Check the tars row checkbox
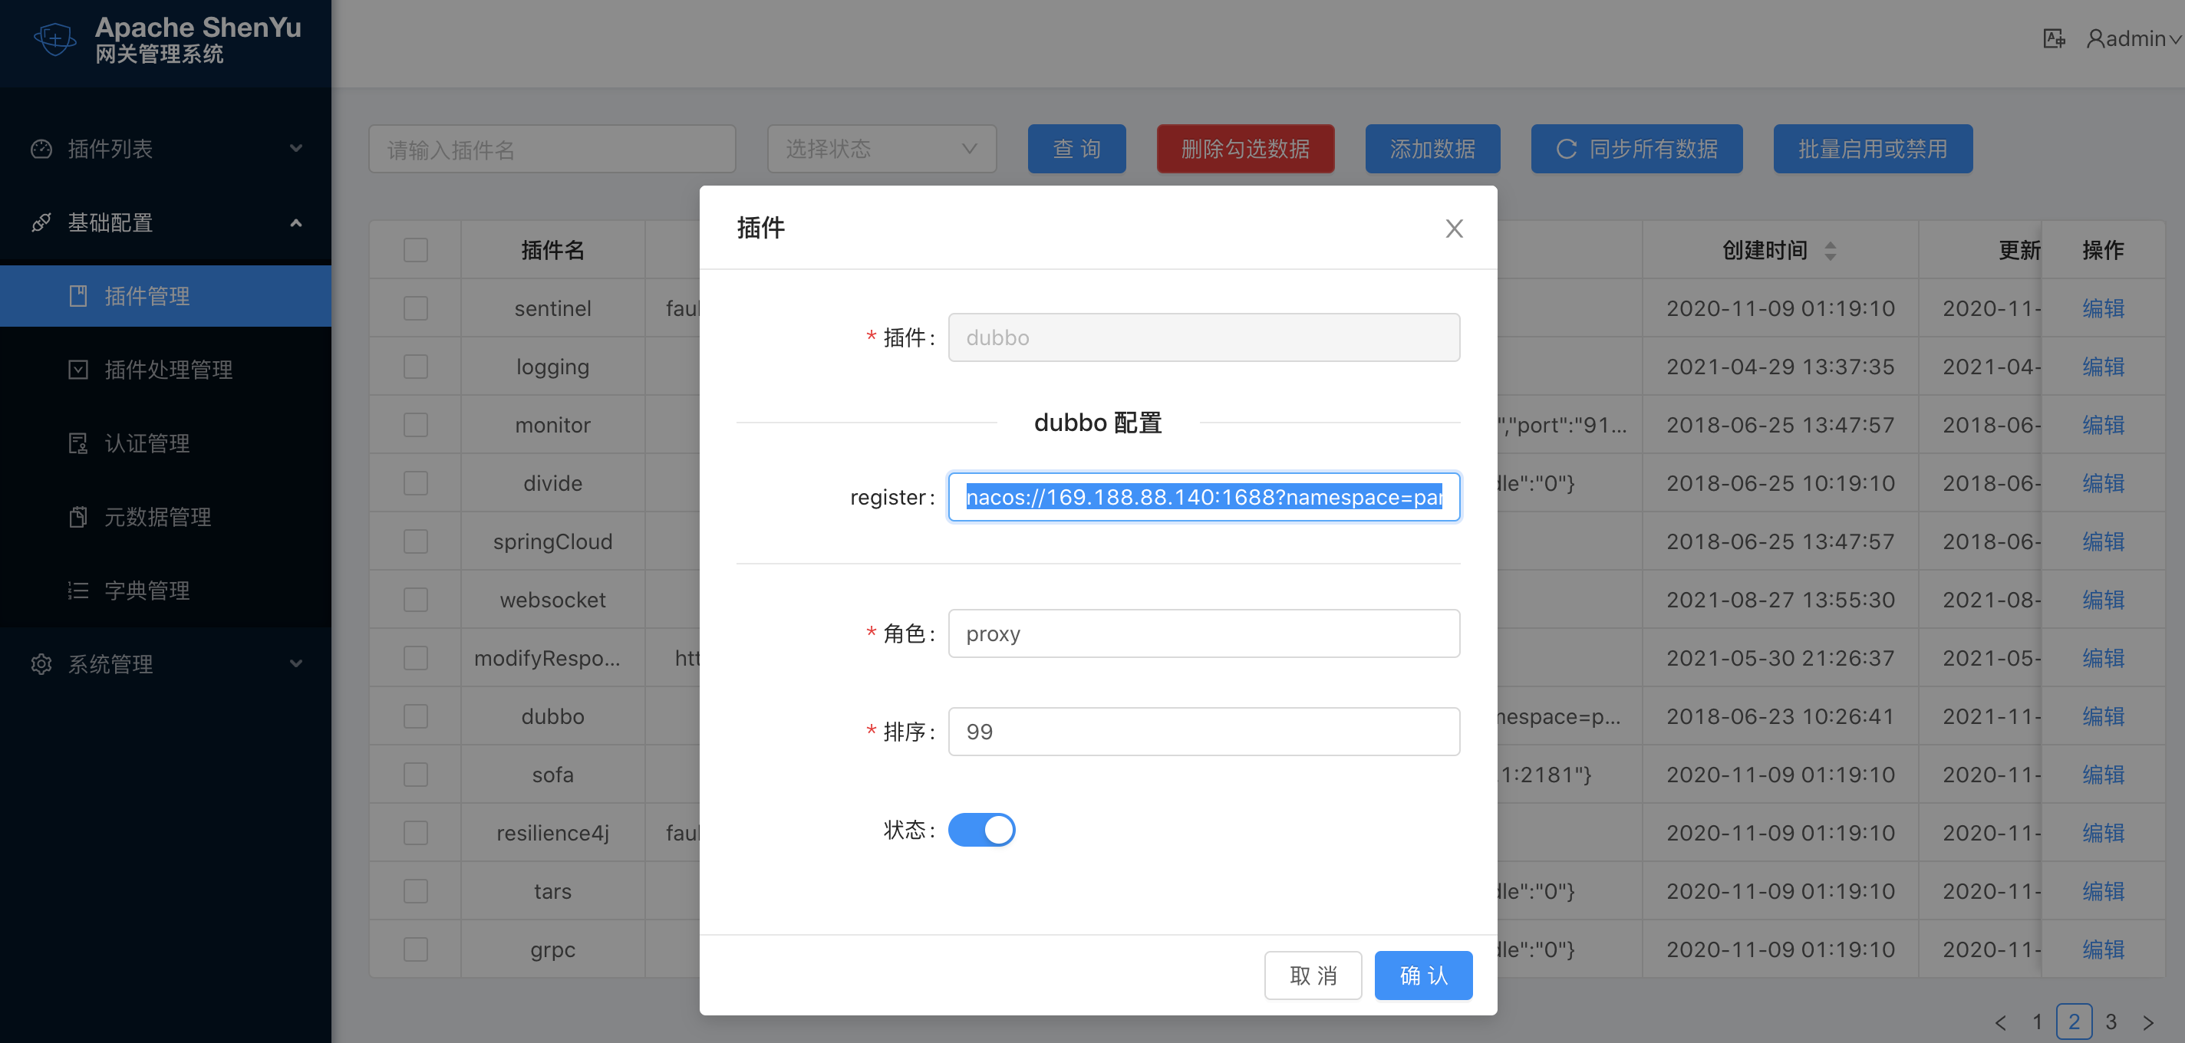2185x1043 pixels. [416, 891]
